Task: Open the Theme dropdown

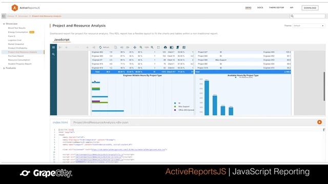Action: [309, 26]
